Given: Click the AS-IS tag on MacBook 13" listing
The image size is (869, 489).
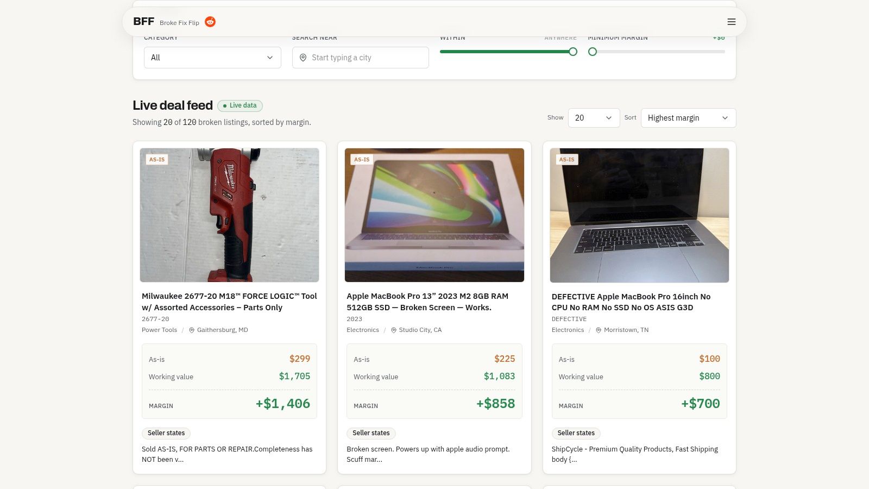Looking at the screenshot, I should [x=362, y=159].
